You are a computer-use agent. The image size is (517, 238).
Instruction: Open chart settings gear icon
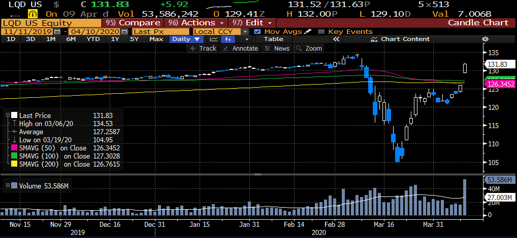pos(484,39)
